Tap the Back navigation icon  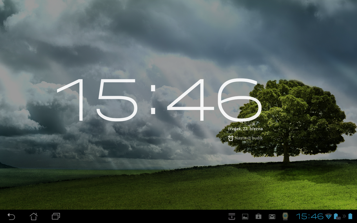click(x=11, y=216)
